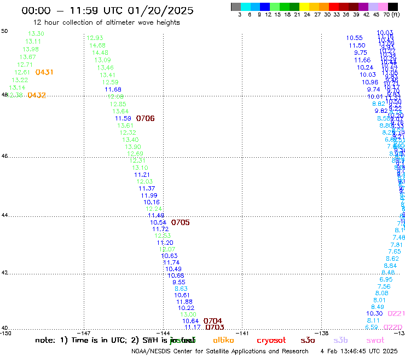This screenshot has width=405, height=356.
Task: Click the wave height value 10.96
Action: (x=370, y=82)
